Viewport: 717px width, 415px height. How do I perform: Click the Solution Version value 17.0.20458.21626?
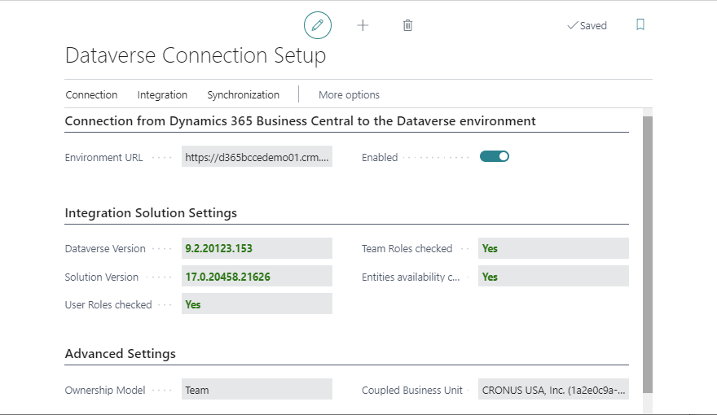pos(257,277)
